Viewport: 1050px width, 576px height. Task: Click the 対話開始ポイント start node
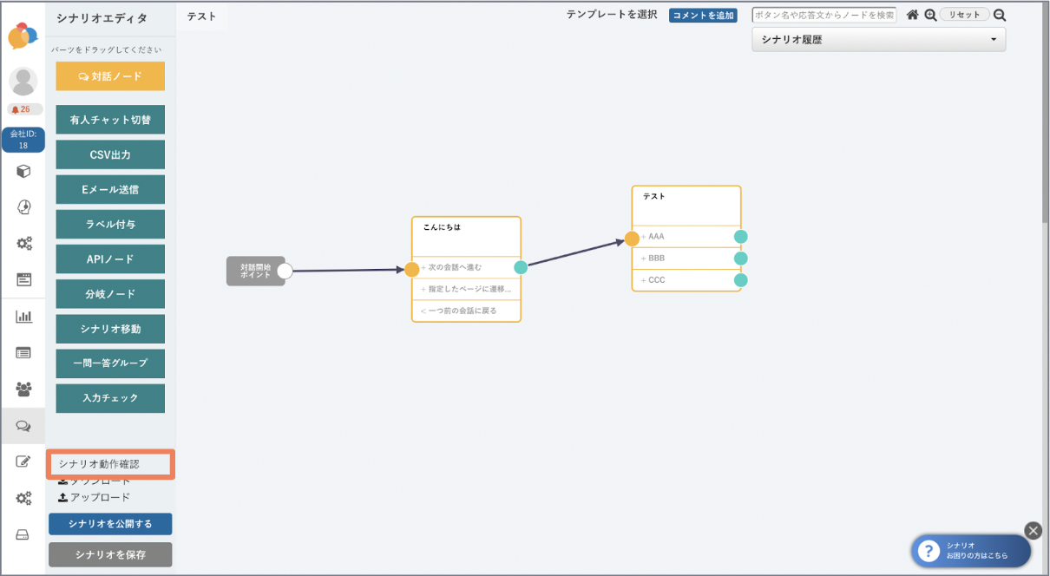coord(255,271)
